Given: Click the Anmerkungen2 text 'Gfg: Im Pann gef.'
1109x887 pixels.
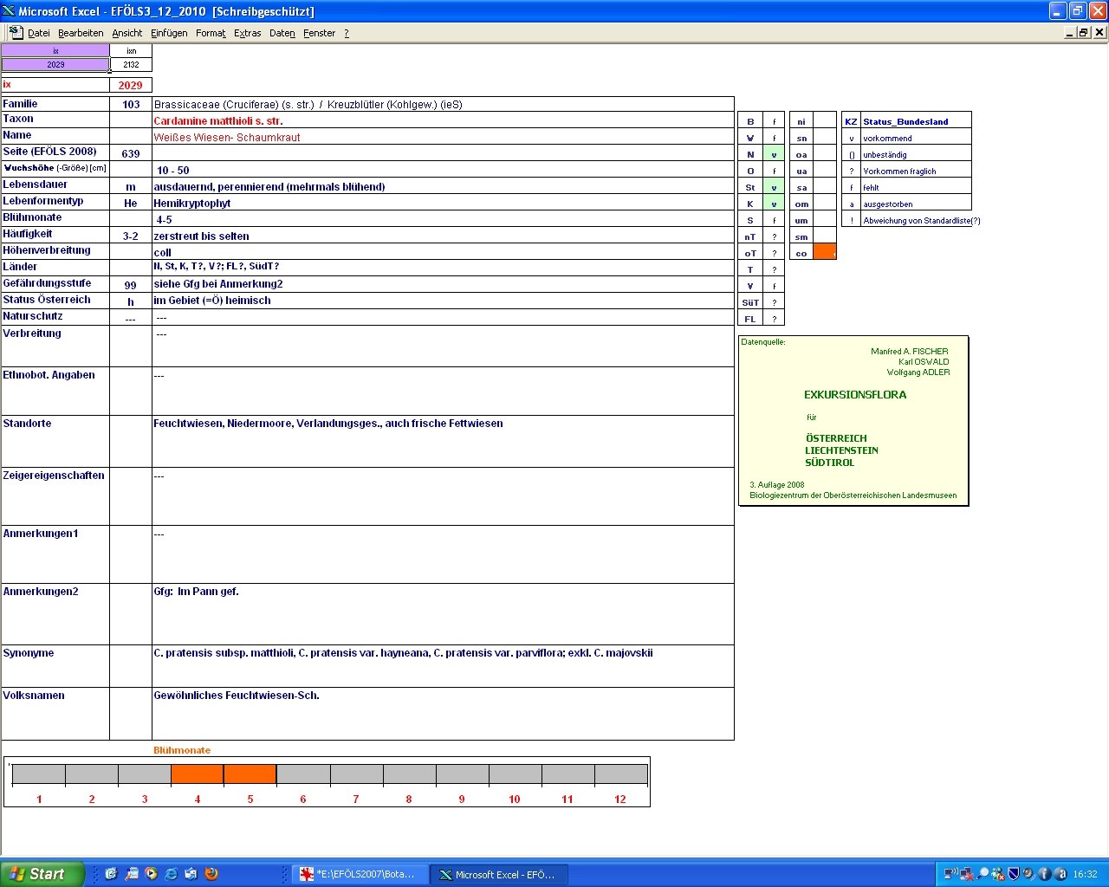Looking at the screenshot, I should click(196, 592).
